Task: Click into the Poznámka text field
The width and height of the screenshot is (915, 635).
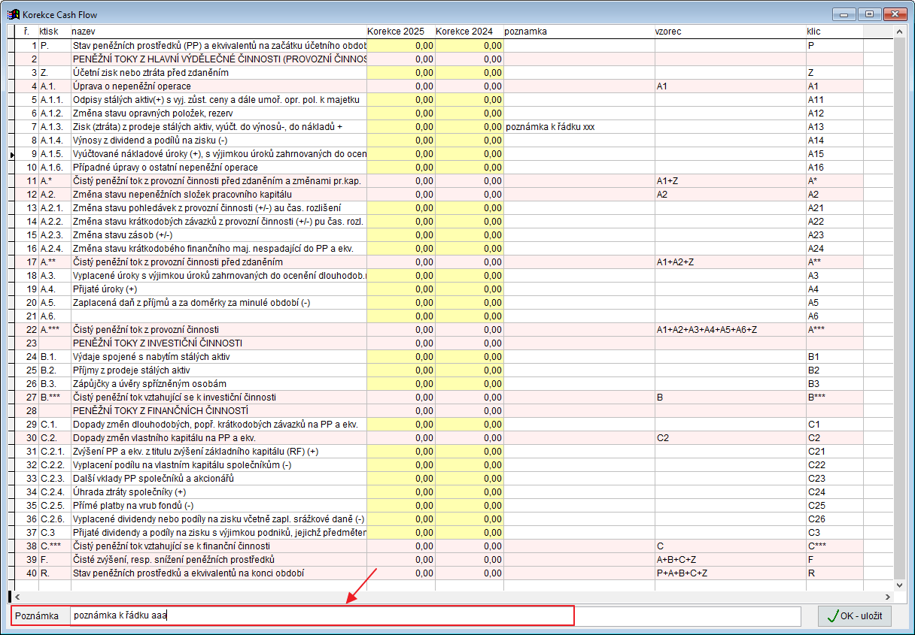Action: (322, 616)
